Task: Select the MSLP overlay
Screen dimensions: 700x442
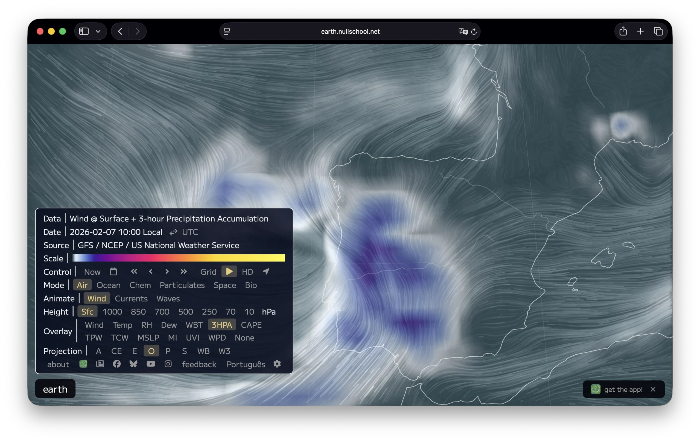Action: (148, 338)
